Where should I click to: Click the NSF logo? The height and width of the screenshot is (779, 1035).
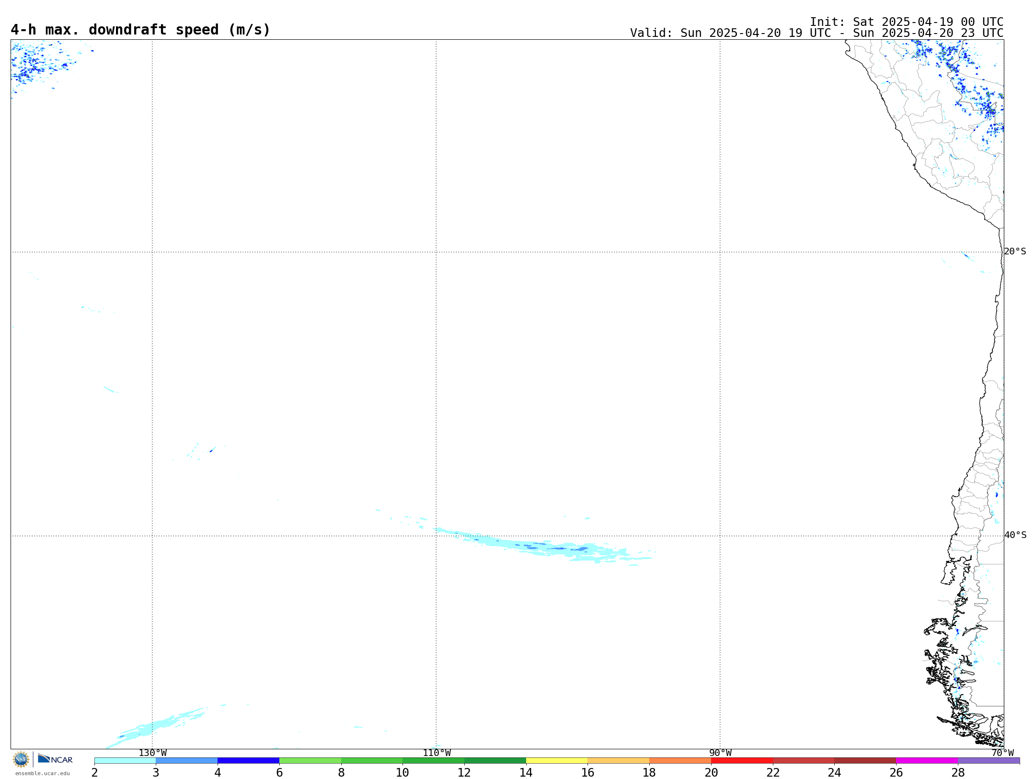click(x=21, y=759)
